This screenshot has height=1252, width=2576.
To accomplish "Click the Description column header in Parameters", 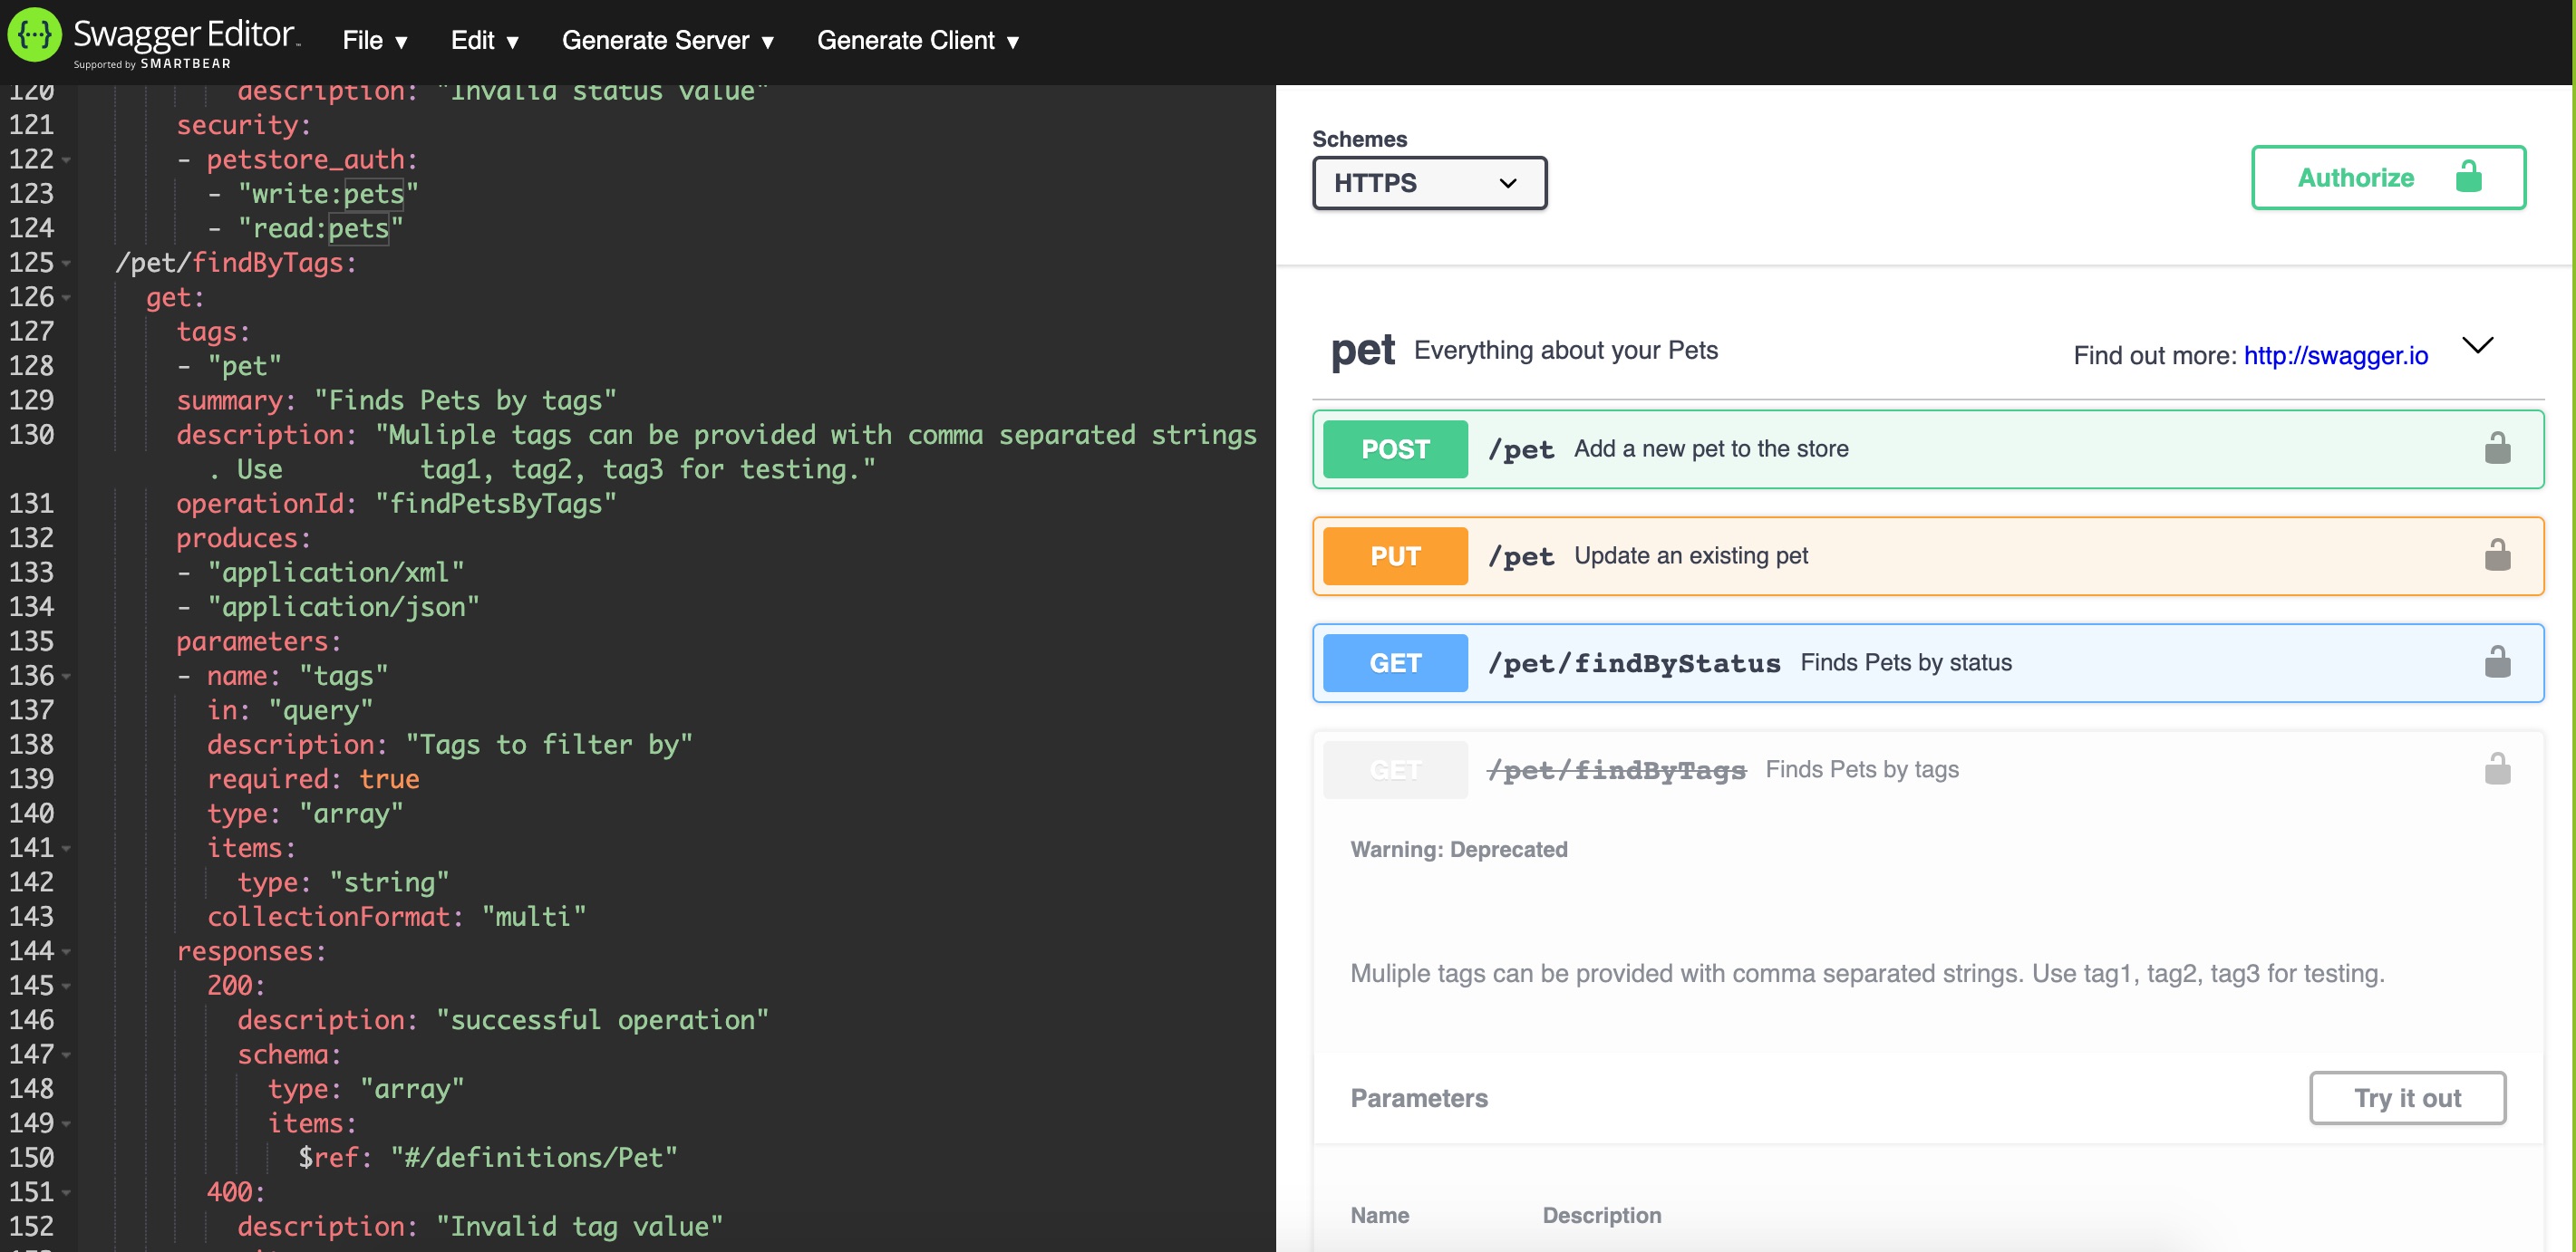I will 1601,1215.
